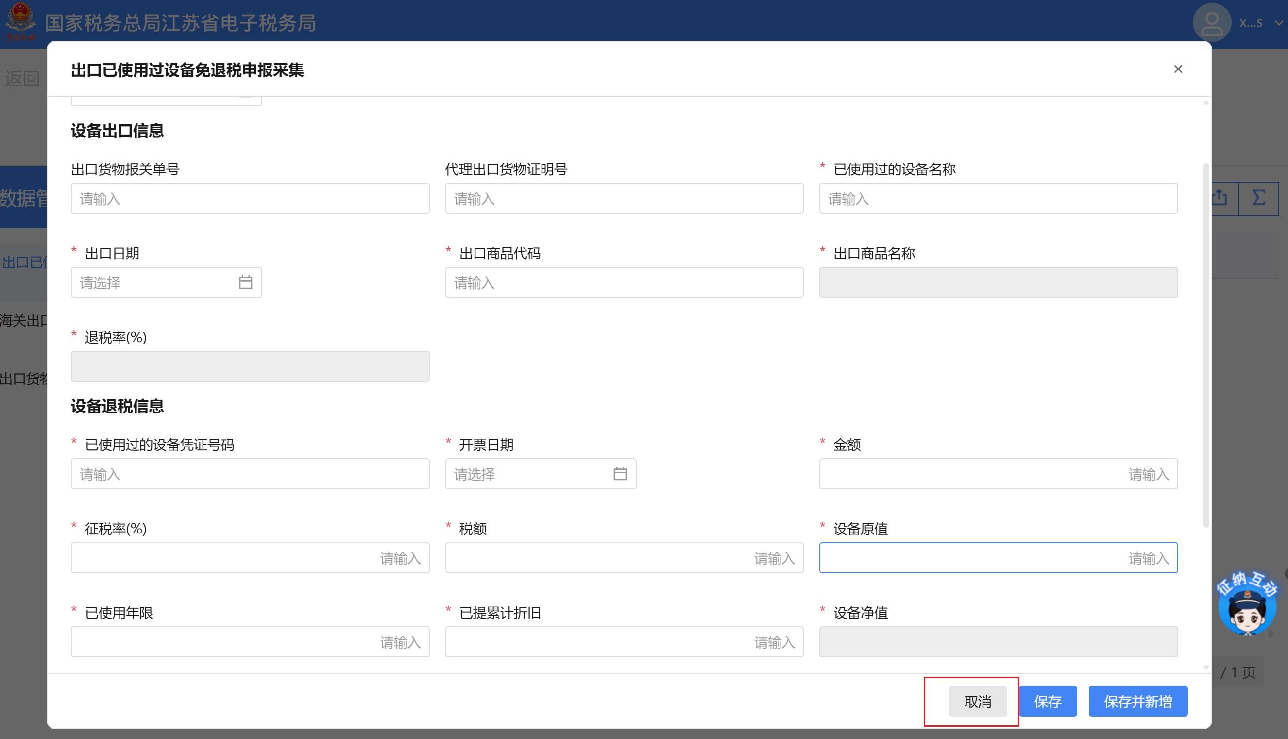Screen dimensions: 1288x739
Task: Click the 金额 input field
Action: pyautogui.click(x=998, y=474)
